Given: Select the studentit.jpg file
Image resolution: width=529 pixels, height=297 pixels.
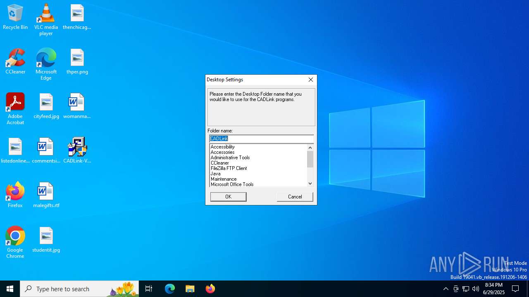Looking at the screenshot, I should (x=46, y=240).
